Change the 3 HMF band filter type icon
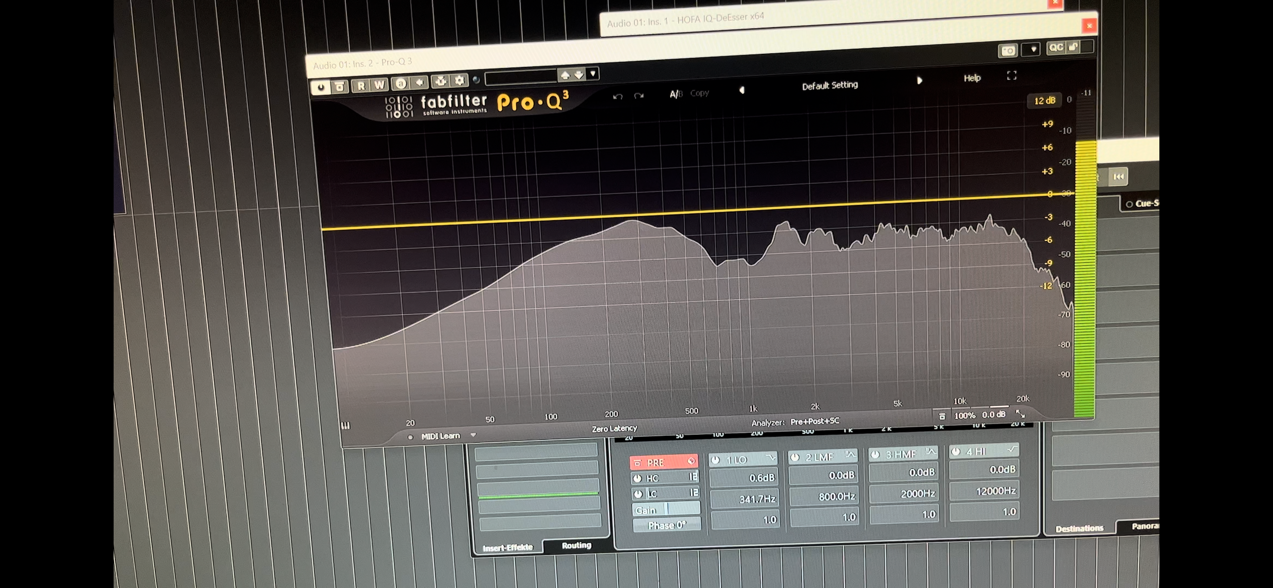Viewport: 1273px width, 588px height. [x=931, y=452]
